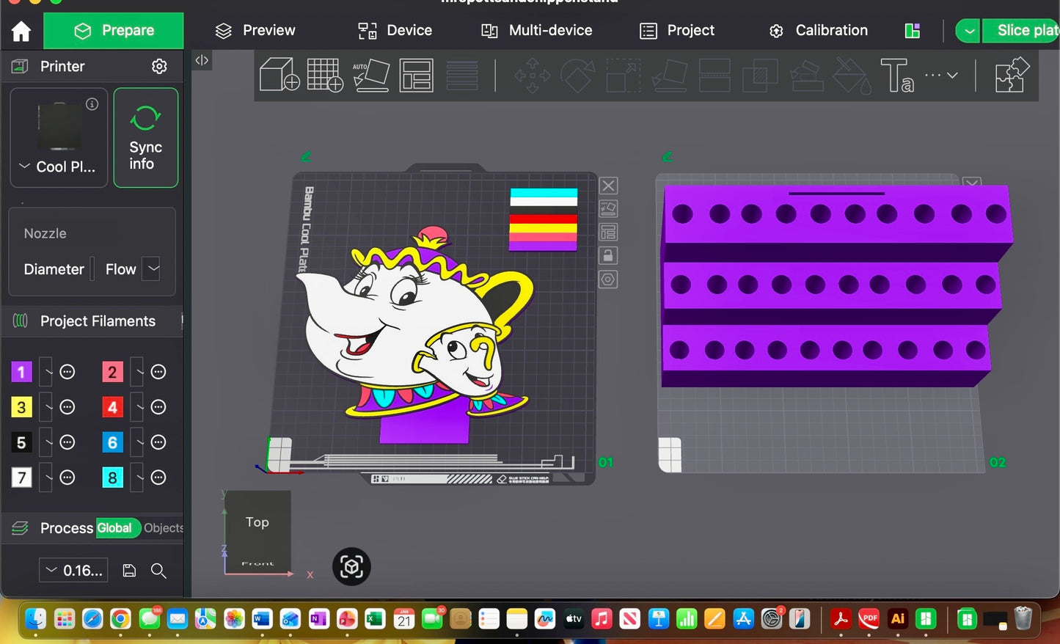The width and height of the screenshot is (1060, 644).
Task: Open the 0.16... process preset dropdown
Action: click(x=73, y=571)
